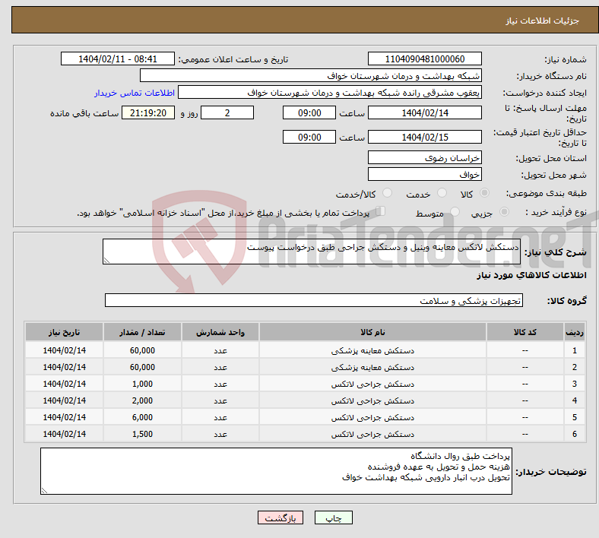
Task: Click quantity 60,000 in row 1
Action: click(x=142, y=350)
